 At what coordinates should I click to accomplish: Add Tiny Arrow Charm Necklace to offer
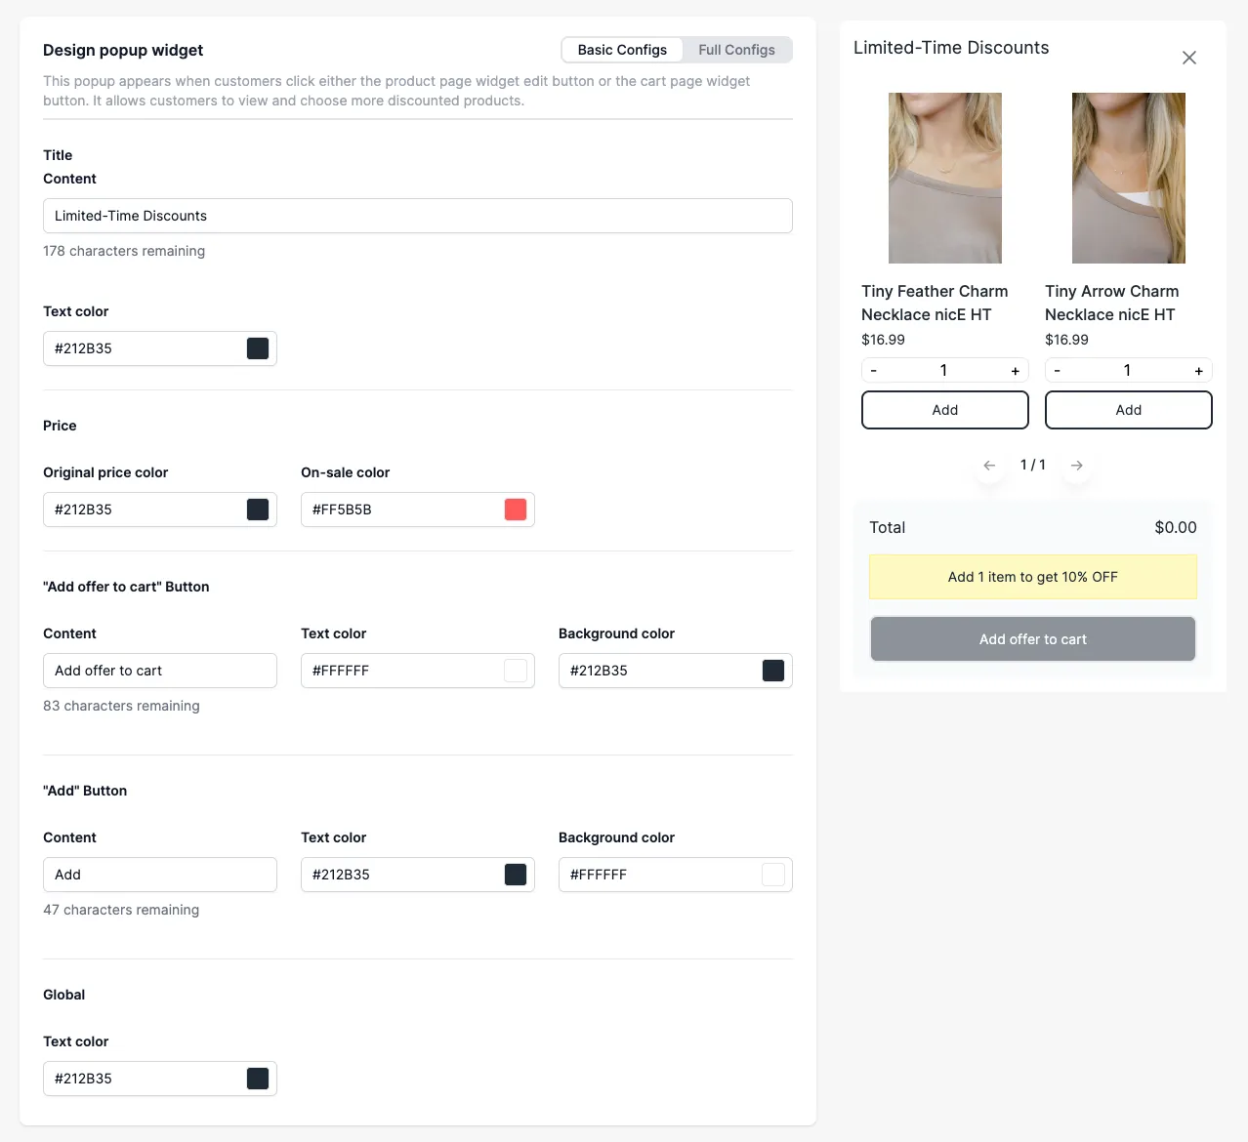(1128, 410)
